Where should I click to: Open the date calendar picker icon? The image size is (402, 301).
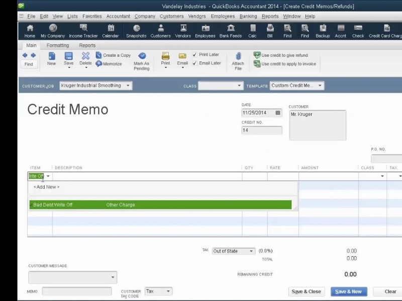(x=278, y=113)
